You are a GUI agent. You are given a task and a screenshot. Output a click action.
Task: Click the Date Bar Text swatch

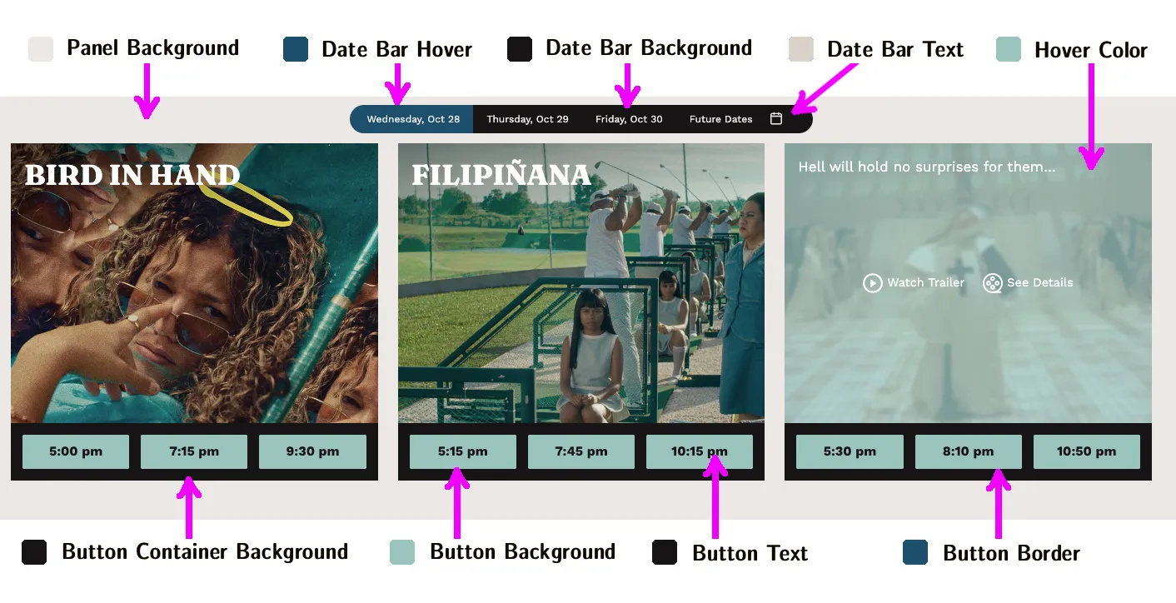801,49
